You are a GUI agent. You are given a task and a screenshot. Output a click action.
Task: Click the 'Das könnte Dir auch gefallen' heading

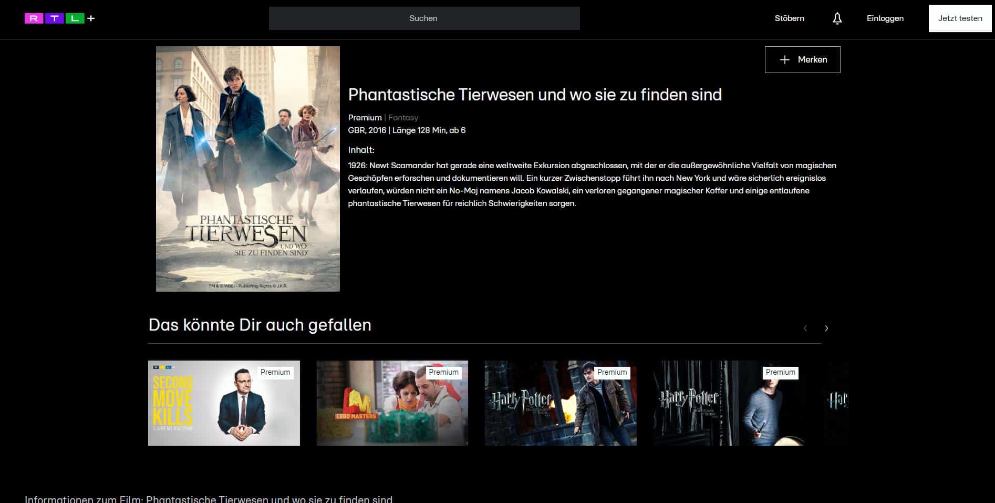(260, 325)
